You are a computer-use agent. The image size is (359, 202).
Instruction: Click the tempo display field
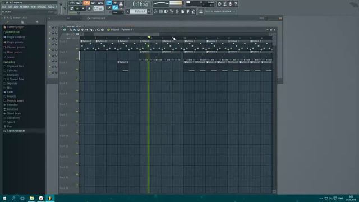click(99, 8)
